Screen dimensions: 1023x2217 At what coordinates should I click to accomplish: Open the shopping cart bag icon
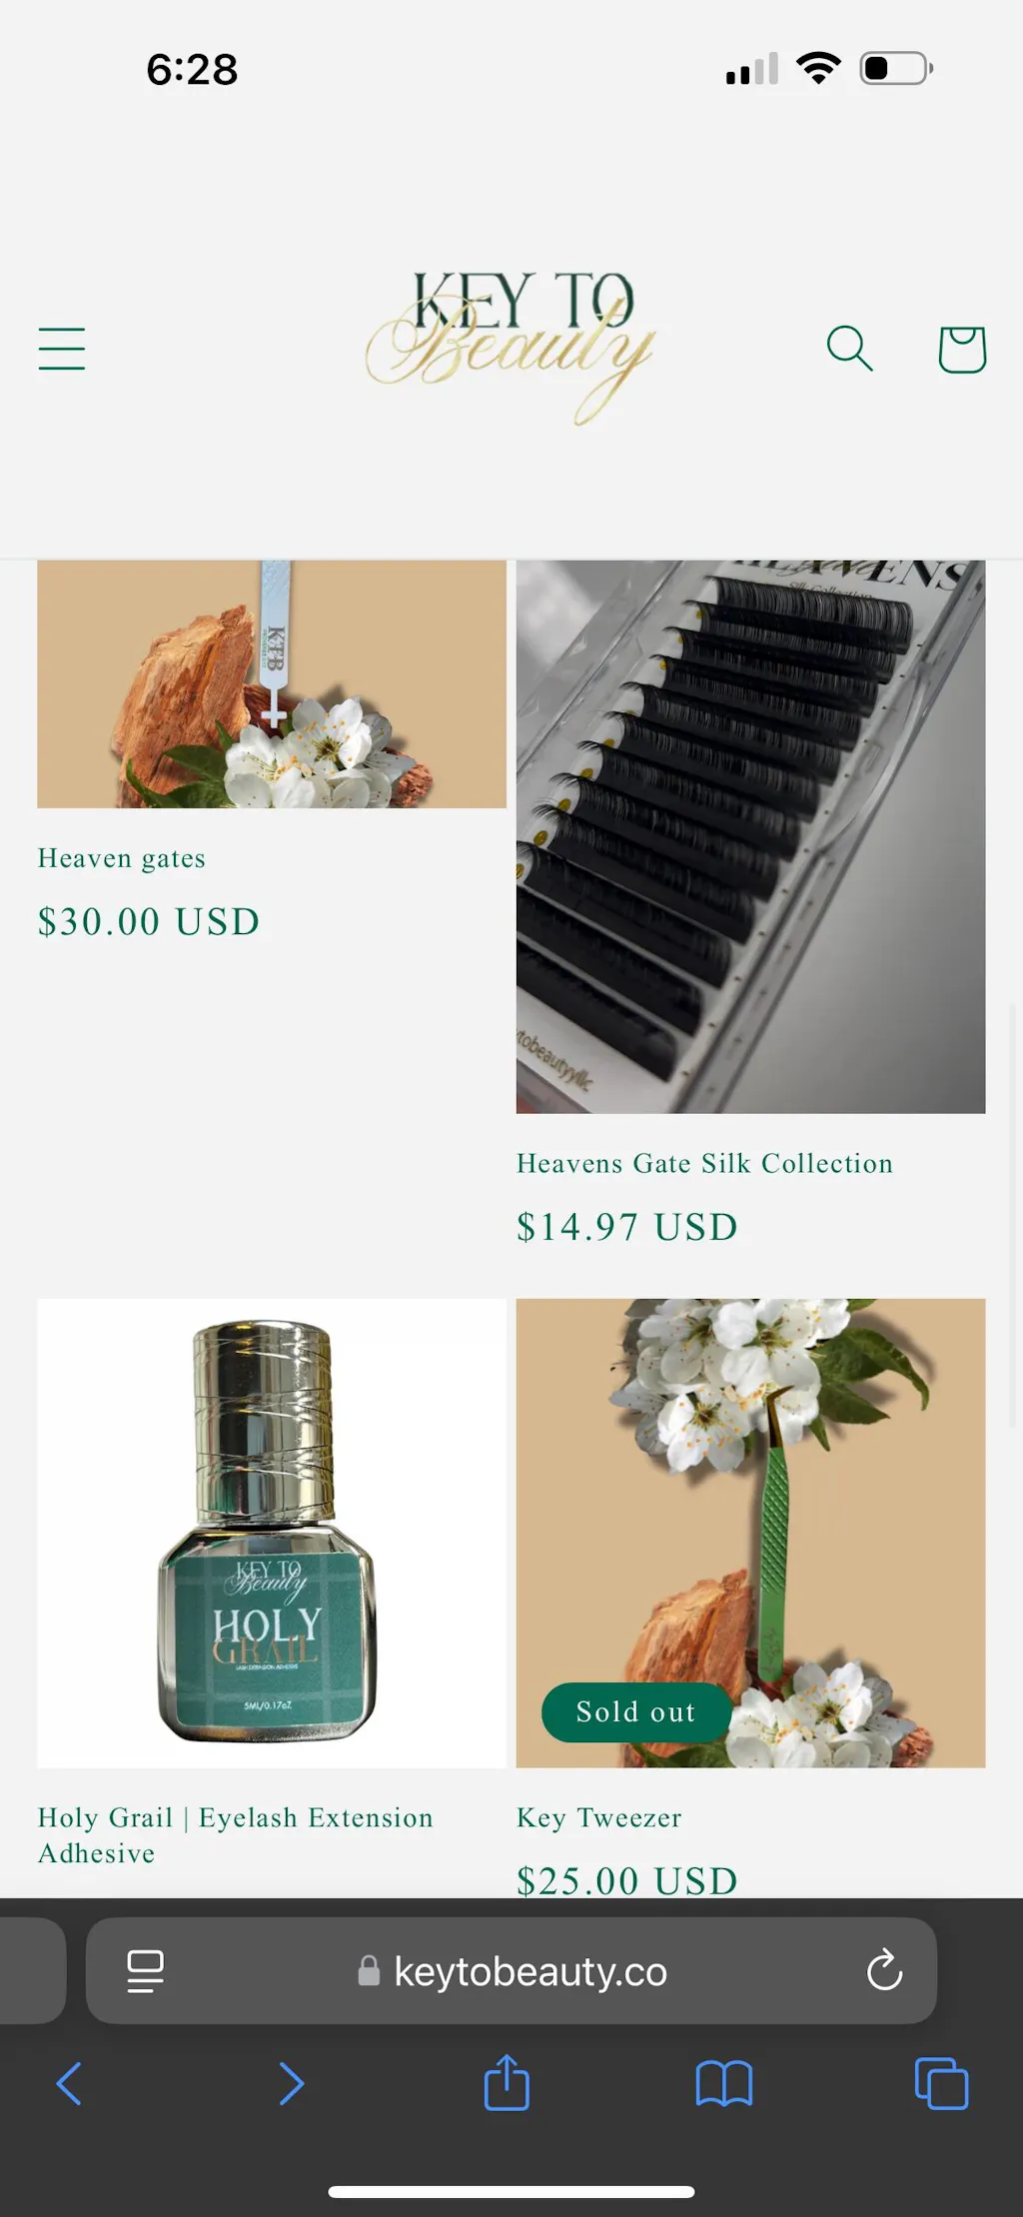point(962,349)
